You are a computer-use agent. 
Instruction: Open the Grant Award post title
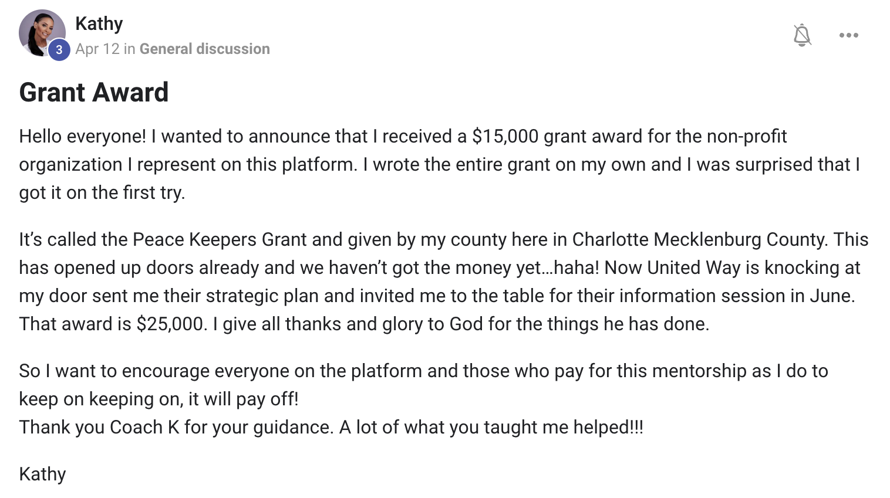coord(94,92)
